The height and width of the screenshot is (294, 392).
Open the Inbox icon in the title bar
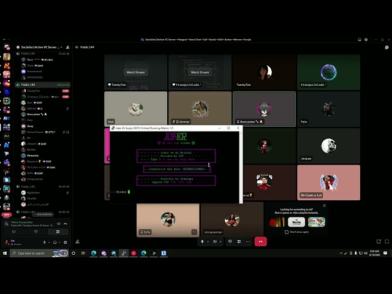click(360, 39)
